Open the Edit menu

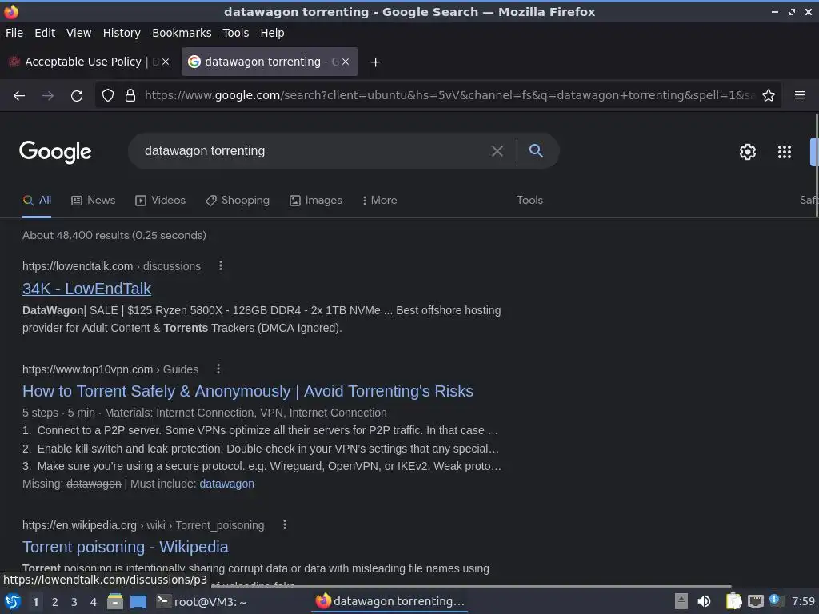tap(45, 33)
